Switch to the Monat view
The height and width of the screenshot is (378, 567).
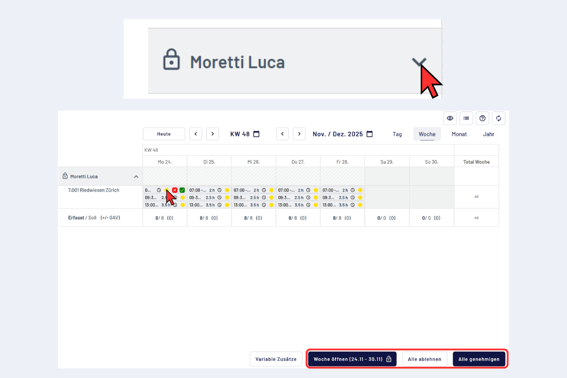(459, 134)
